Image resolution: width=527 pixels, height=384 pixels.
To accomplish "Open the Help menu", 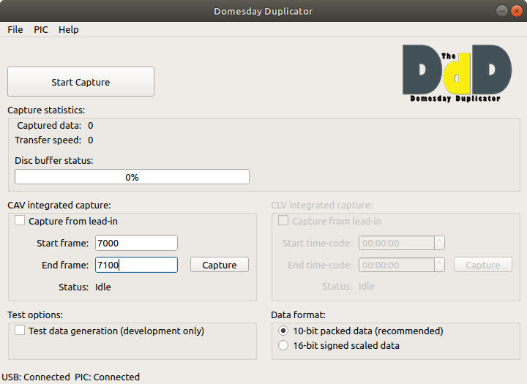I will pos(69,29).
